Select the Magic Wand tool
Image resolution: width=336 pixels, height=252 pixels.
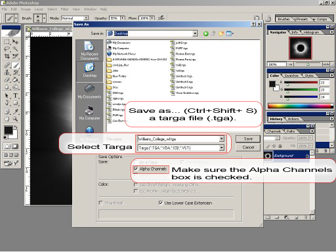(15, 49)
